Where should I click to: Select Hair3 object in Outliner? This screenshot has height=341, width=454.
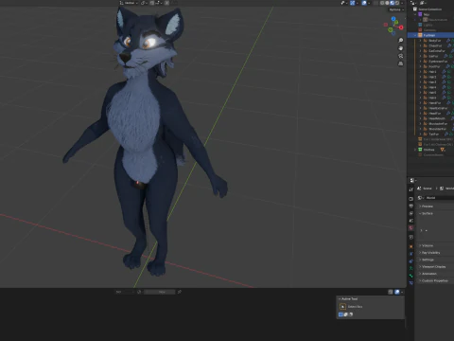(432, 82)
